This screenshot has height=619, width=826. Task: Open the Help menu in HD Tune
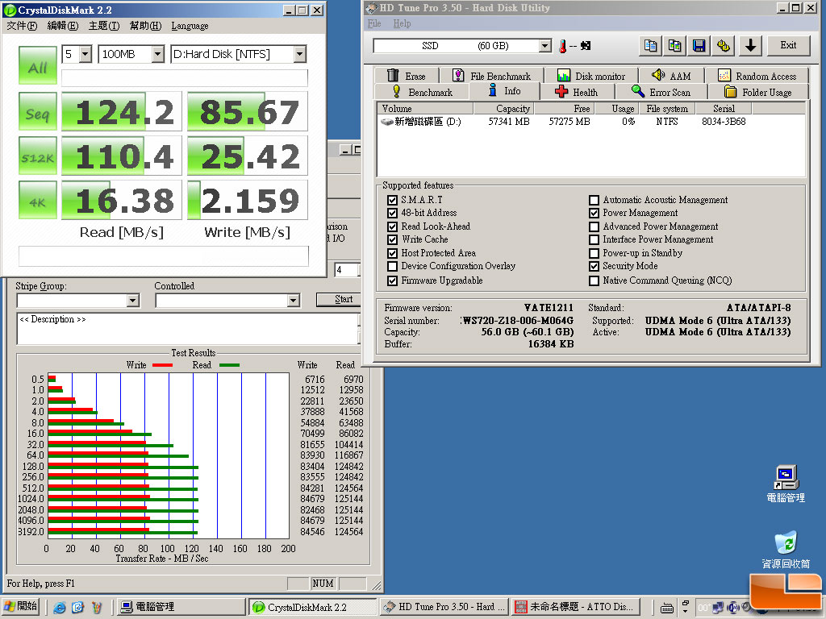pos(402,23)
